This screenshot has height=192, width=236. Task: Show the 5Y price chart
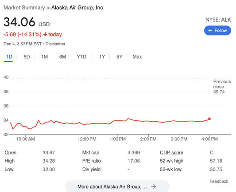tap(119, 57)
